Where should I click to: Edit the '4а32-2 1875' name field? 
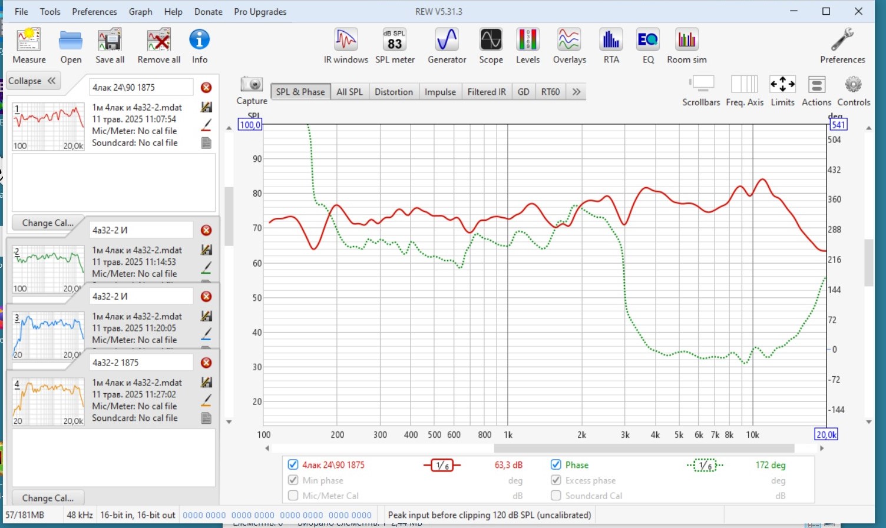pos(141,363)
